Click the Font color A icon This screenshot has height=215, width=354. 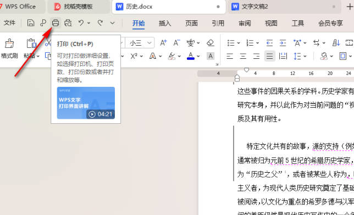(191, 56)
